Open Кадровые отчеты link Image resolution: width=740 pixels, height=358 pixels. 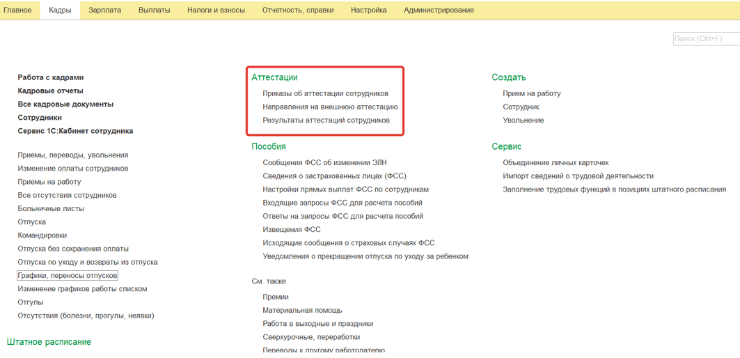(x=50, y=91)
